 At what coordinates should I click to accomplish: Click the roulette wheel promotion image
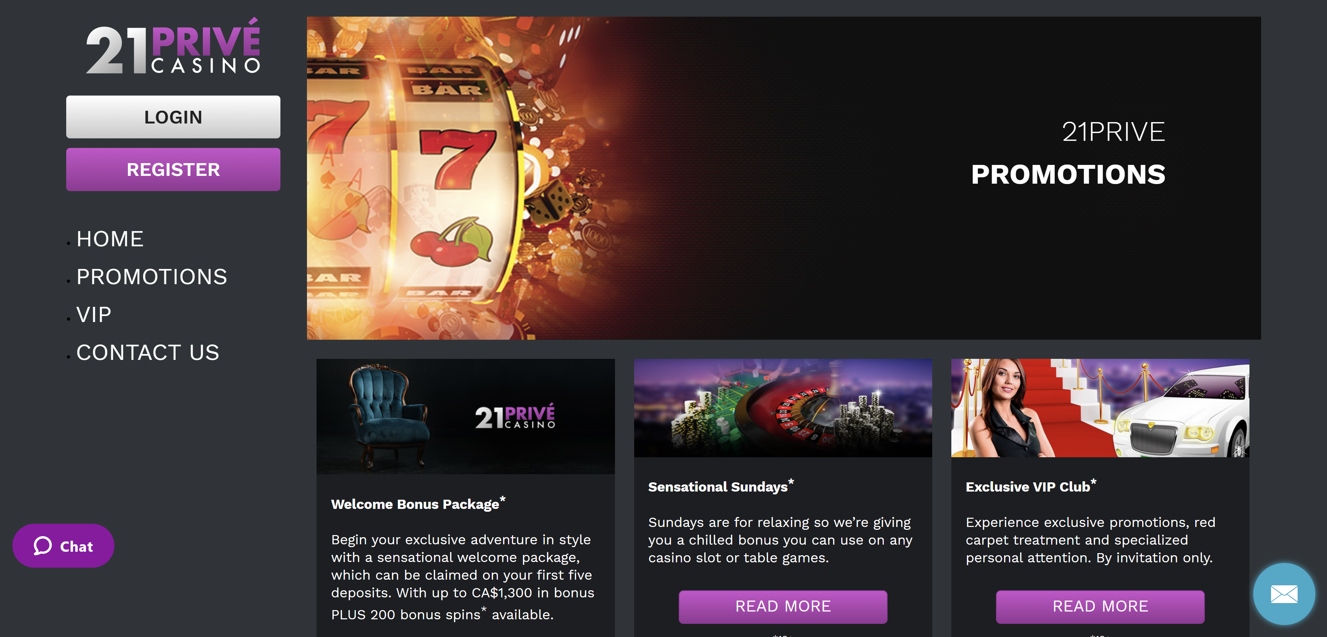click(782, 408)
